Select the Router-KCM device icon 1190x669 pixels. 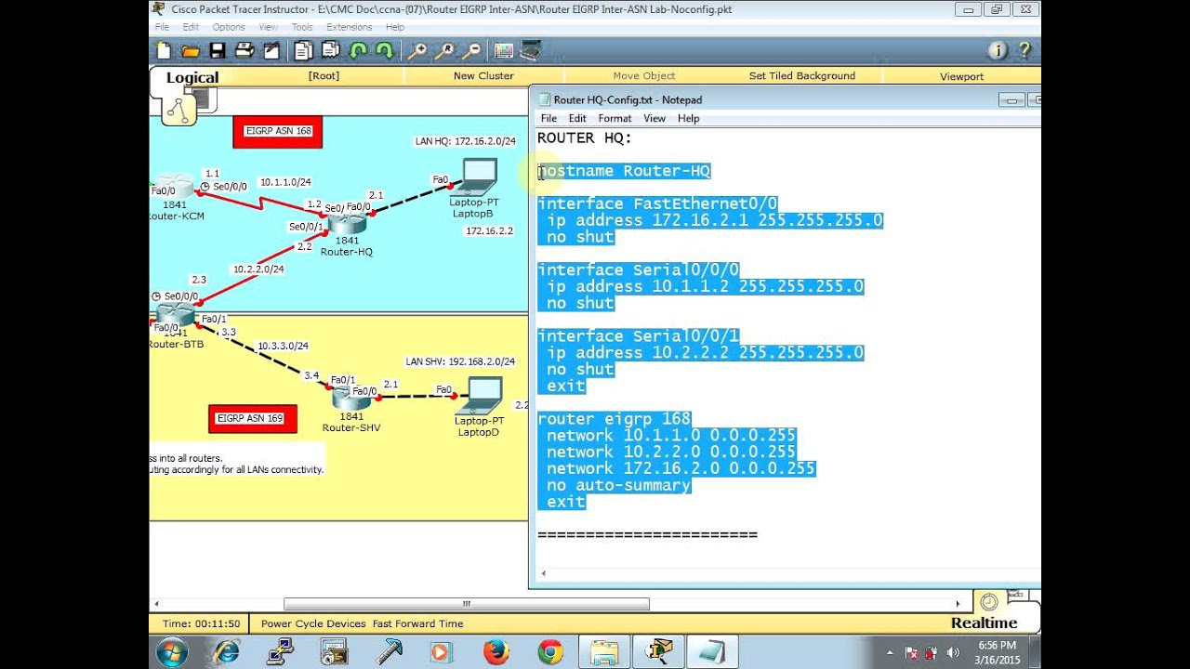[x=174, y=186]
